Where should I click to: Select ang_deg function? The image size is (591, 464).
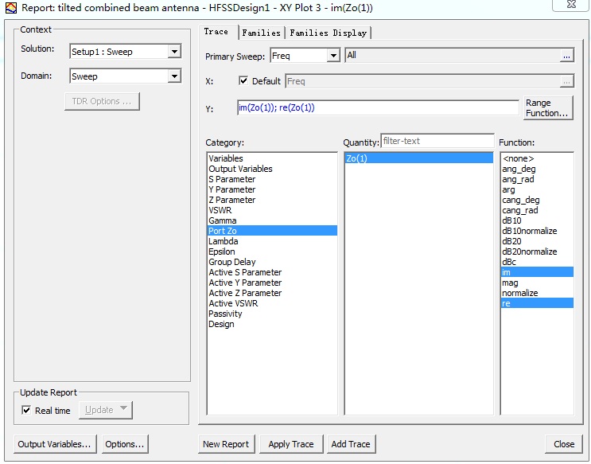[537, 169]
